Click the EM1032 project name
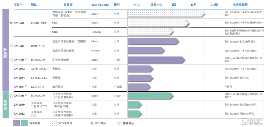This screenshot has height=127, width=265. (x=19, y=69)
